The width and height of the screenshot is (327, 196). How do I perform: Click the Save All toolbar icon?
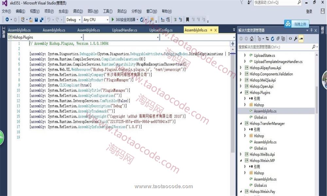[x=42, y=20]
